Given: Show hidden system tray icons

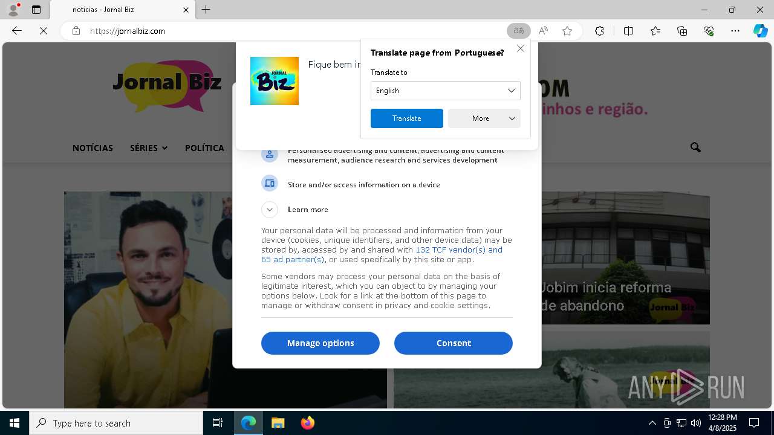Looking at the screenshot, I should [652, 423].
